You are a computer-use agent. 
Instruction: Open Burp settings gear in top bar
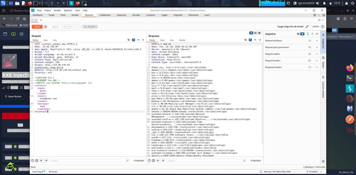(x=324, y=15)
